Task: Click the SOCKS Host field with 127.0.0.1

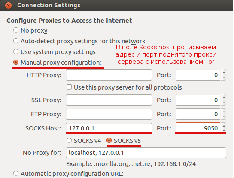Action: [x=109, y=128]
